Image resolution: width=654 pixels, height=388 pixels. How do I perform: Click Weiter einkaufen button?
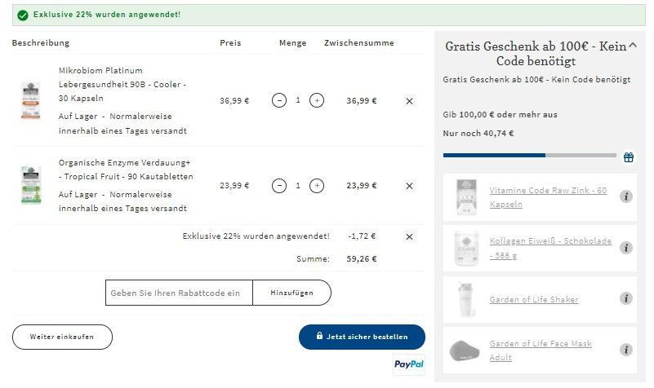coord(62,337)
